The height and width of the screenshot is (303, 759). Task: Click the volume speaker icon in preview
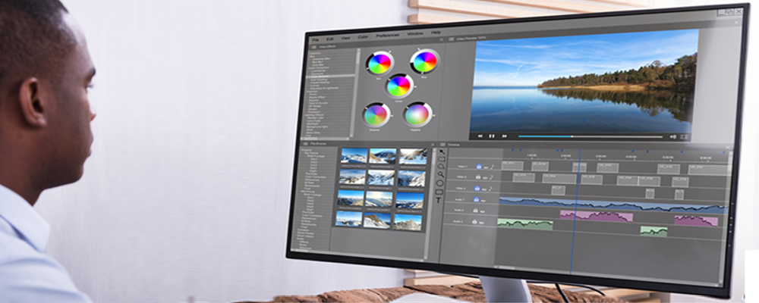672,137
